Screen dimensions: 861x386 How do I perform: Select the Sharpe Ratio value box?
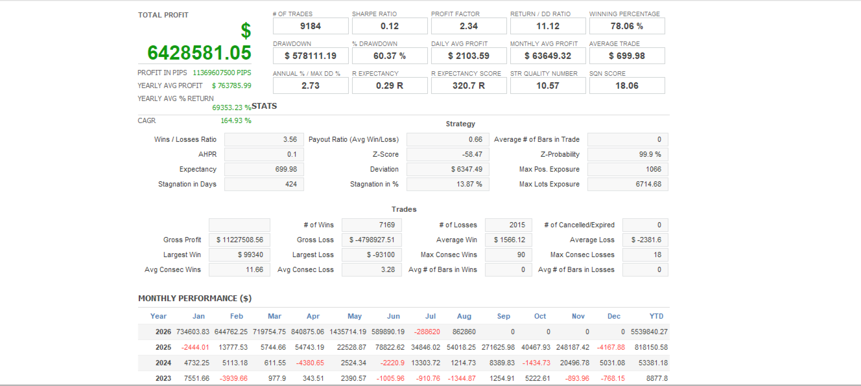[390, 26]
